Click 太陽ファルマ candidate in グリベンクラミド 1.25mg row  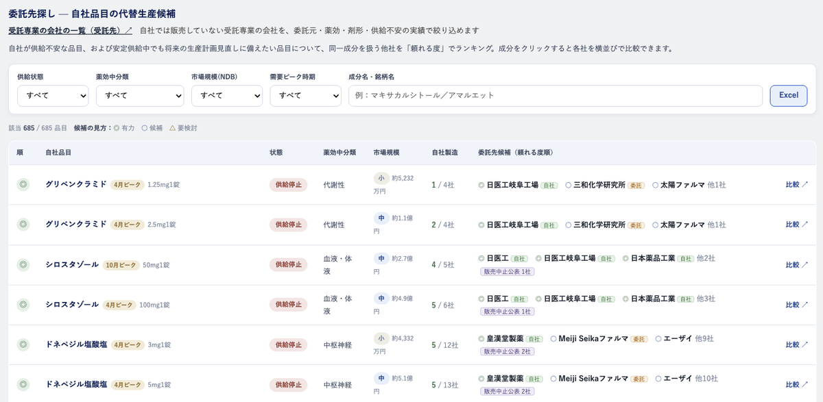coord(682,185)
